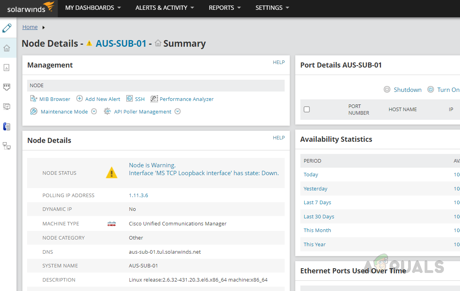Click the Turn On port button

pos(448,90)
